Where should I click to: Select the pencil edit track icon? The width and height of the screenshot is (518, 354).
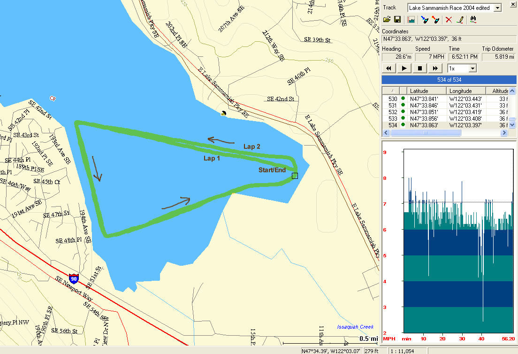(x=460, y=20)
